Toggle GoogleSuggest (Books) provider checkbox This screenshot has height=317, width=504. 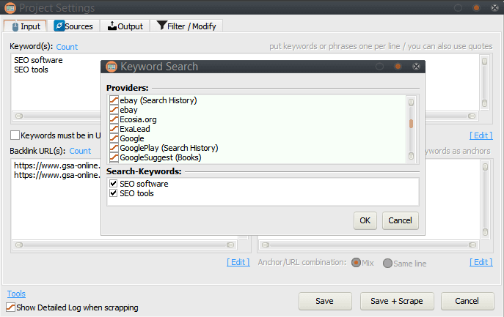(x=114, y=157)
